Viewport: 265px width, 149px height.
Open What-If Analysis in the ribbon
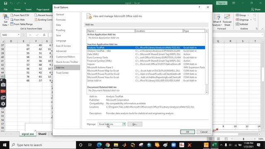click(217, 20)
